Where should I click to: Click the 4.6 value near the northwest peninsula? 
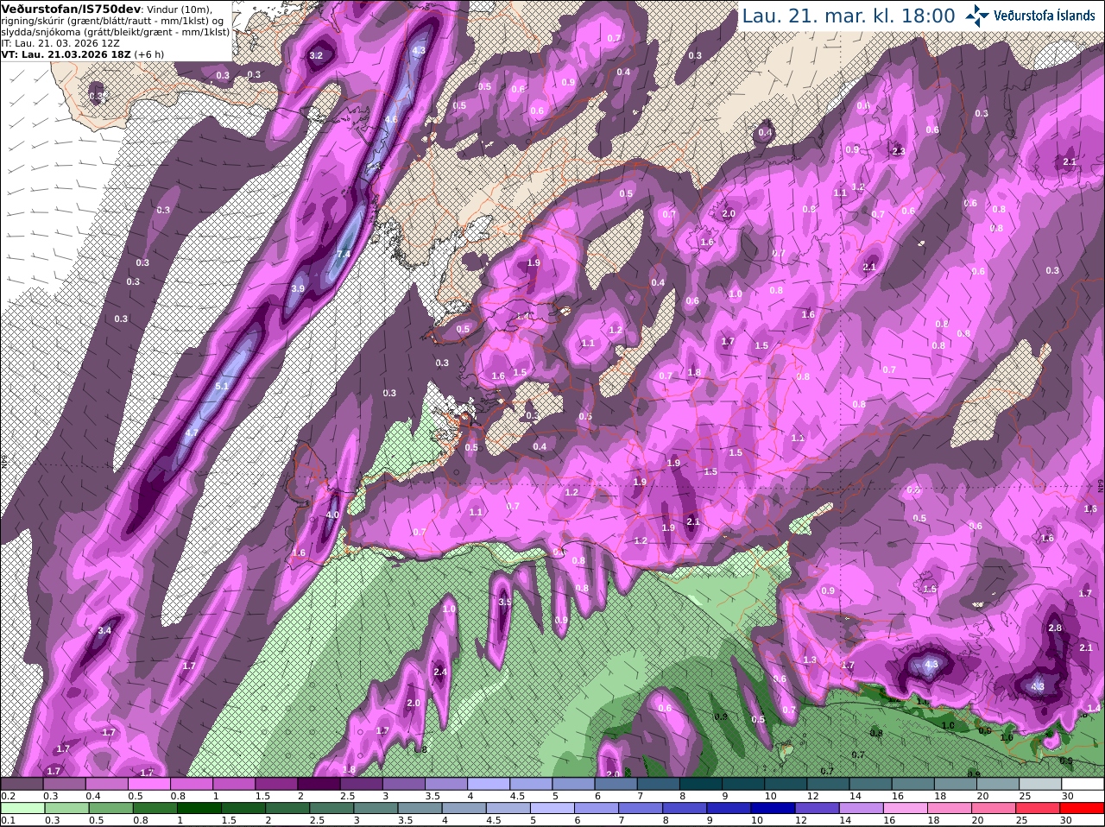click(391, 119)
